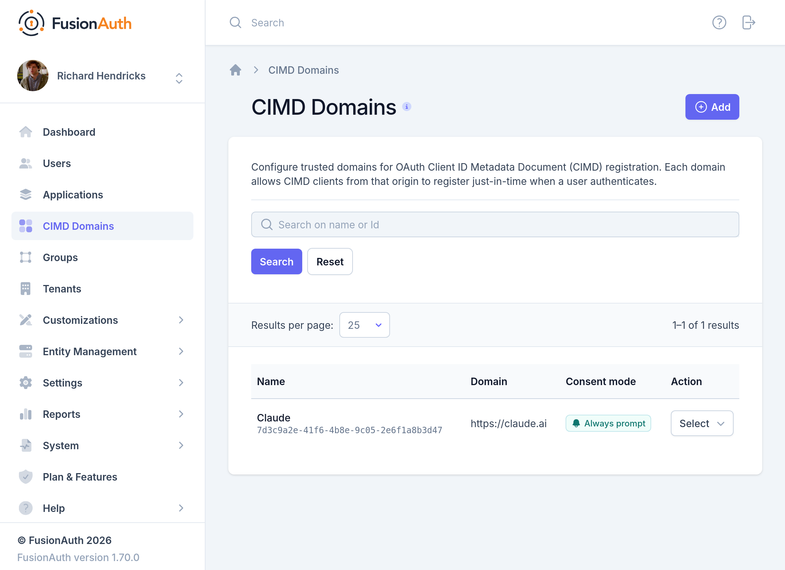Click CIMD Domains breadcrumb link
Image resolution: width=785 pixels, height=570 pixels.
point(303,70)
